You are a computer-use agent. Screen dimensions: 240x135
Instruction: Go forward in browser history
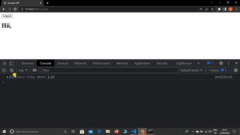[9, 9]
